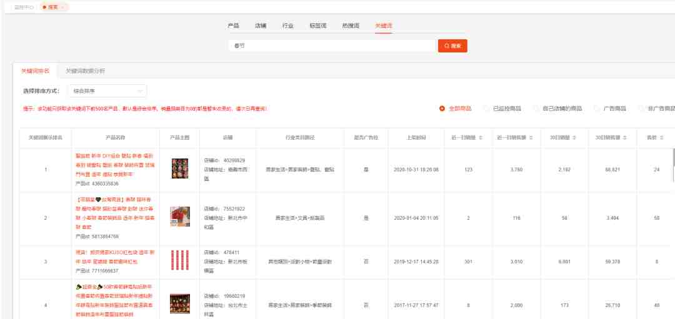Open the 综合排序 sort method dropdown
This screenshot has width=675, height=319.
point(107,91)
